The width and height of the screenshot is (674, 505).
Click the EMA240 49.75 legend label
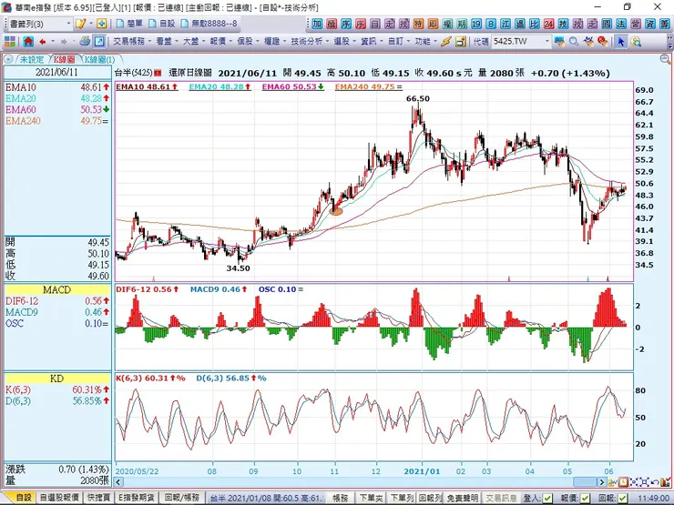coord(368,86)
